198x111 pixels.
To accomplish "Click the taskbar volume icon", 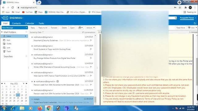I will click(x=183, y=108).
